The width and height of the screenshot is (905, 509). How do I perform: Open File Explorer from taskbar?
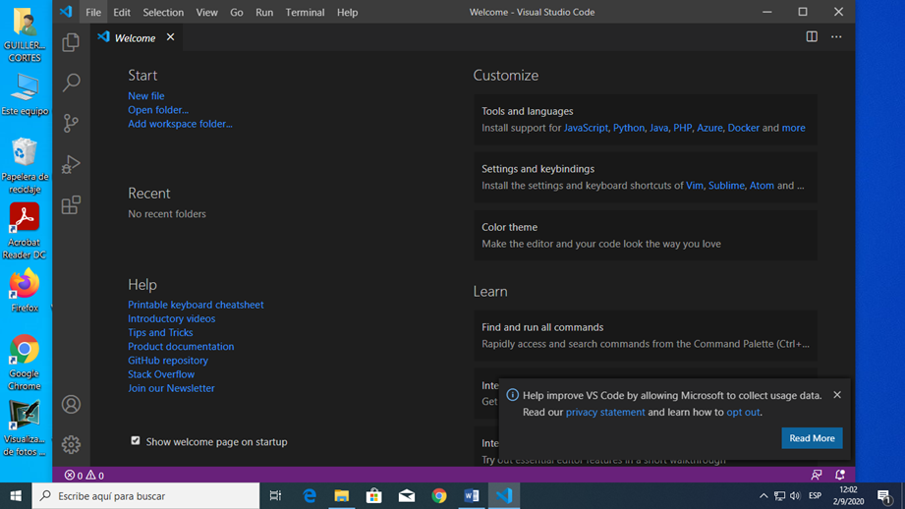[342, 495]
